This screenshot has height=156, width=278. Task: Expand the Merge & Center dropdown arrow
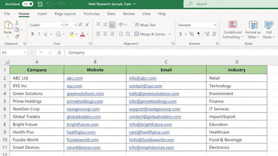coord(170,34)
